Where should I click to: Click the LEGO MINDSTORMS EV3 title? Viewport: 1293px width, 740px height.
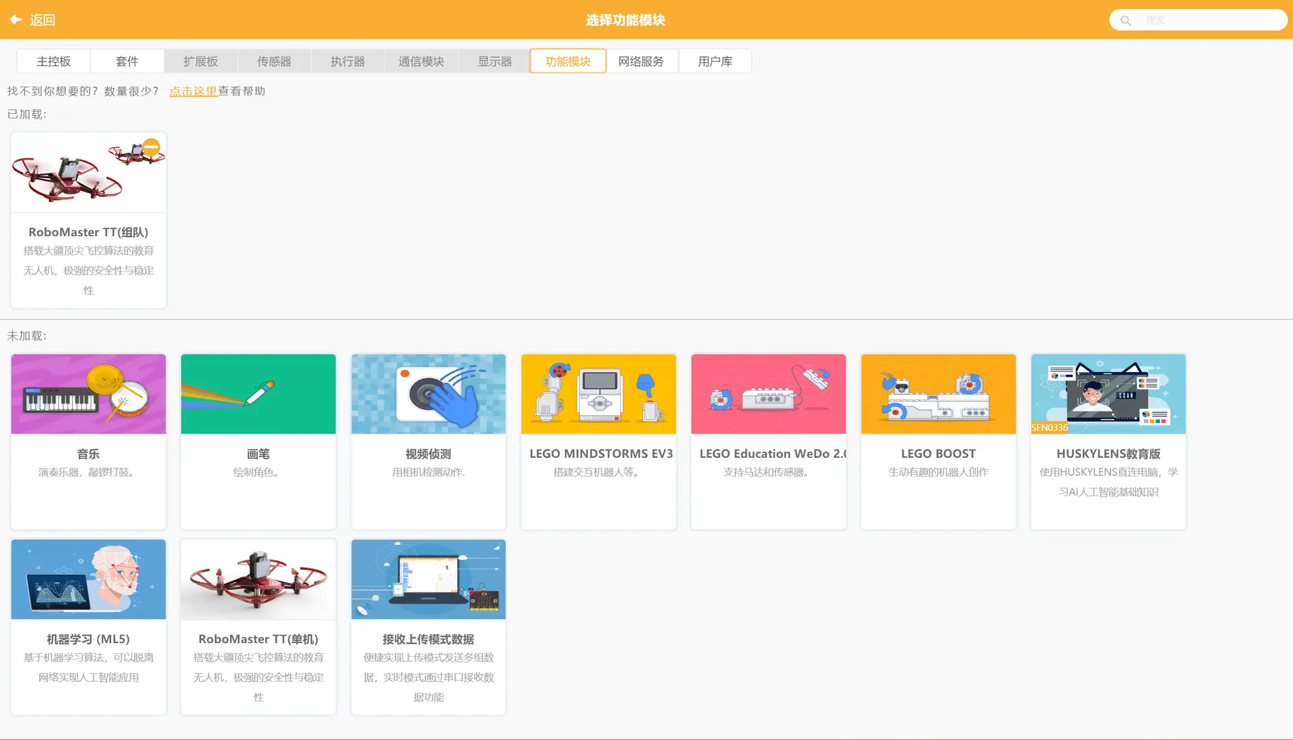pyautogui.click(x=601, y=454)
